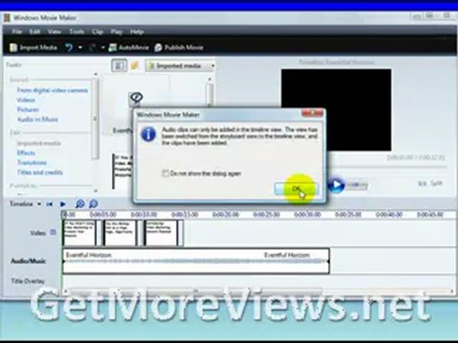Click the Redo arrow icon
The image size is (458, 343).
[93, 48]
